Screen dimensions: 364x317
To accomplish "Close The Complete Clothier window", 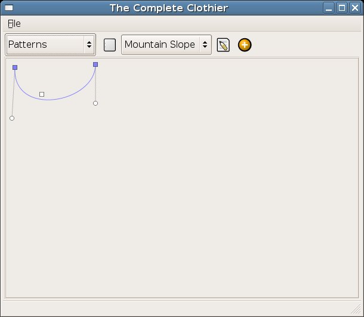I will tap(355, 8).
